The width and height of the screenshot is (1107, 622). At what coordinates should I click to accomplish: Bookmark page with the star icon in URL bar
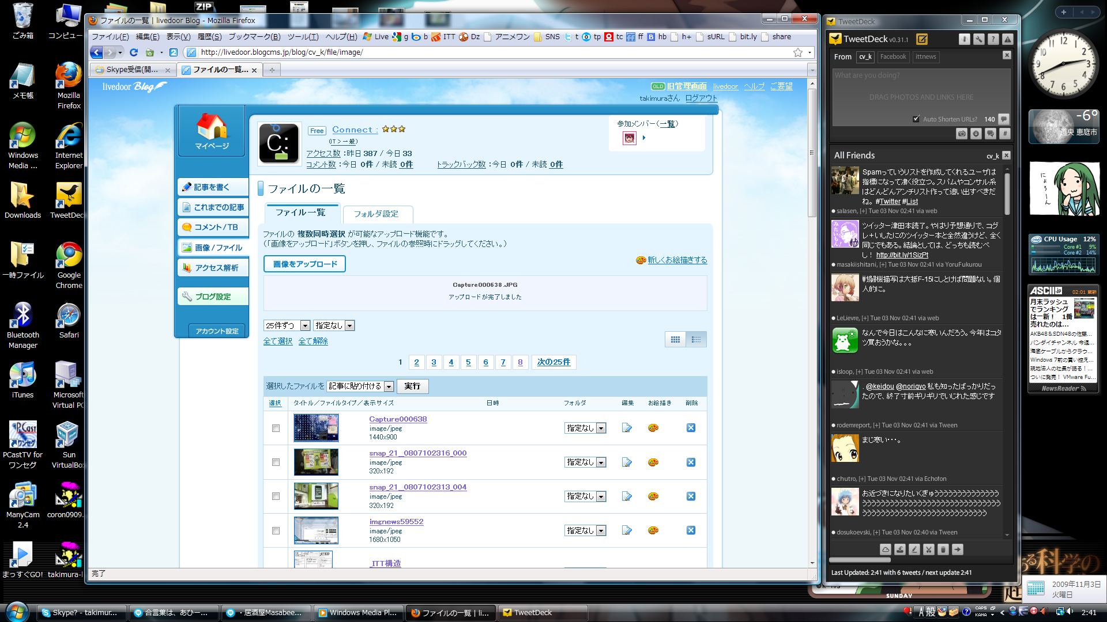798,52
